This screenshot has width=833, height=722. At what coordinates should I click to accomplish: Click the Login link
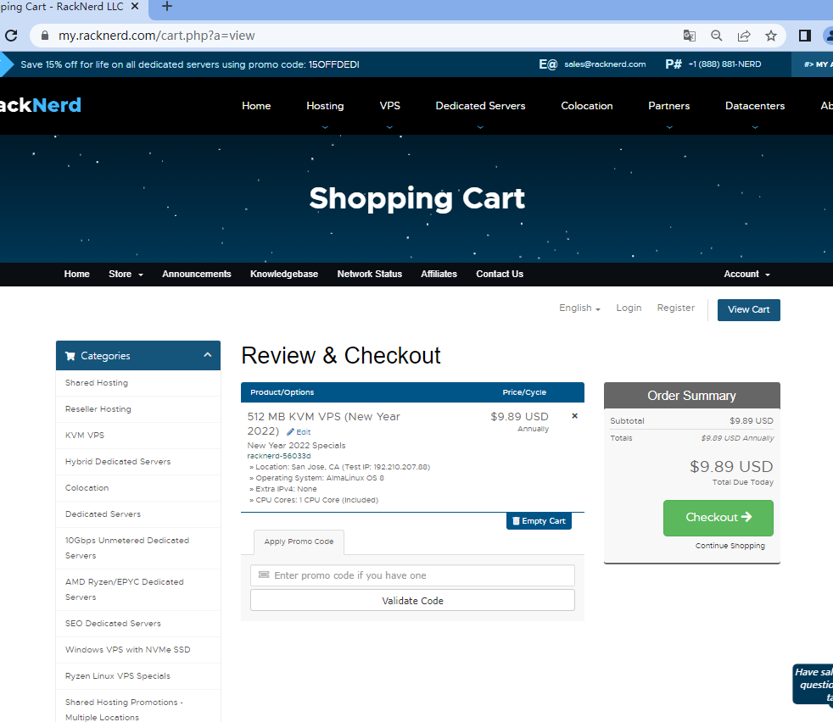point(629,308)
